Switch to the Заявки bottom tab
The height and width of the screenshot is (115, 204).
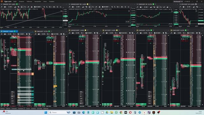point(2,108)
